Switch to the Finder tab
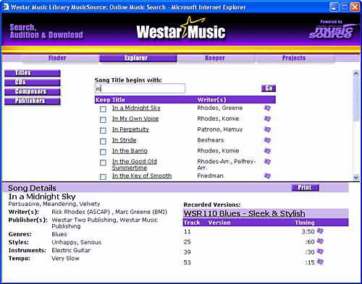 (x=57, y=59)
